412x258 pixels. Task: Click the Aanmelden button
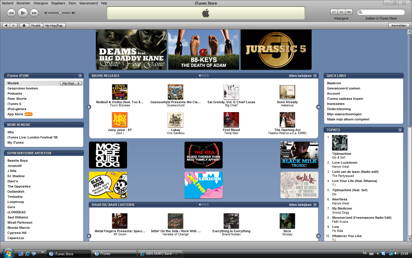pos(399,26)
